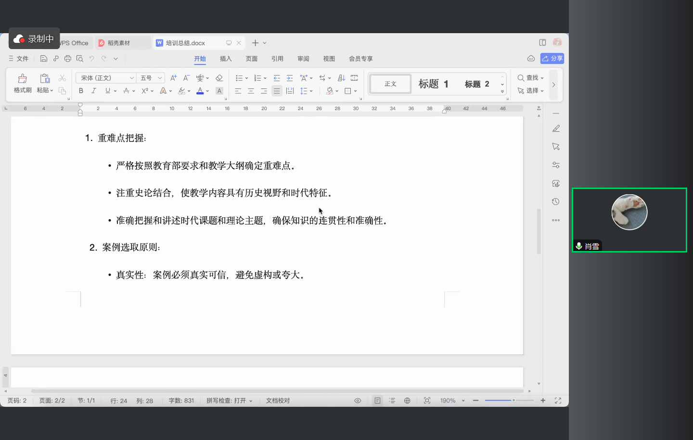Click the print icon in quick access bar

tap(68, 59)
